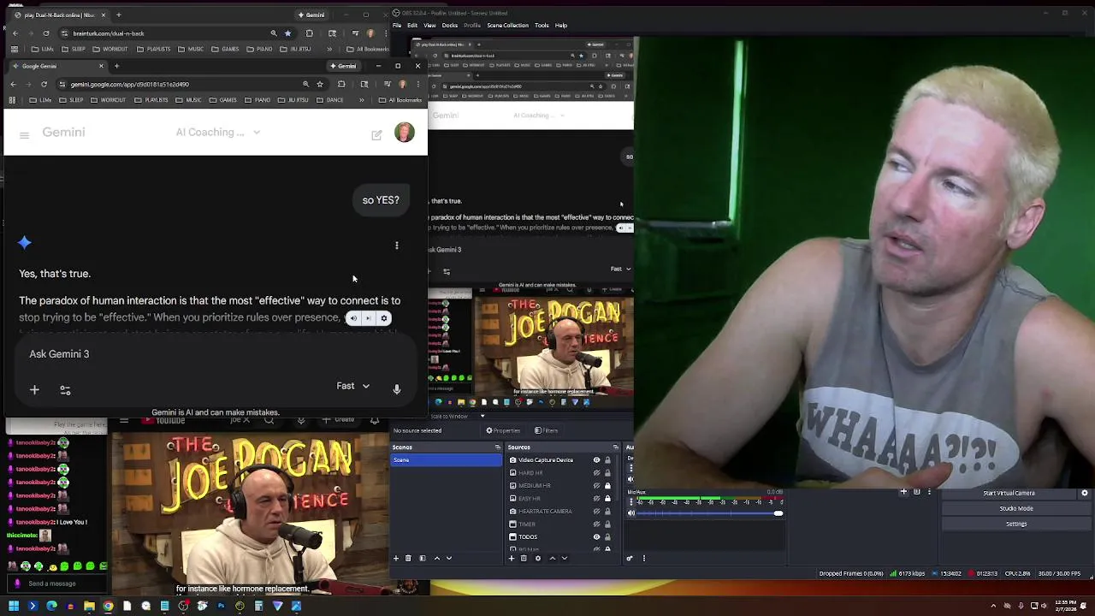Open the OBS Edit menu

(x=412, y=26)
